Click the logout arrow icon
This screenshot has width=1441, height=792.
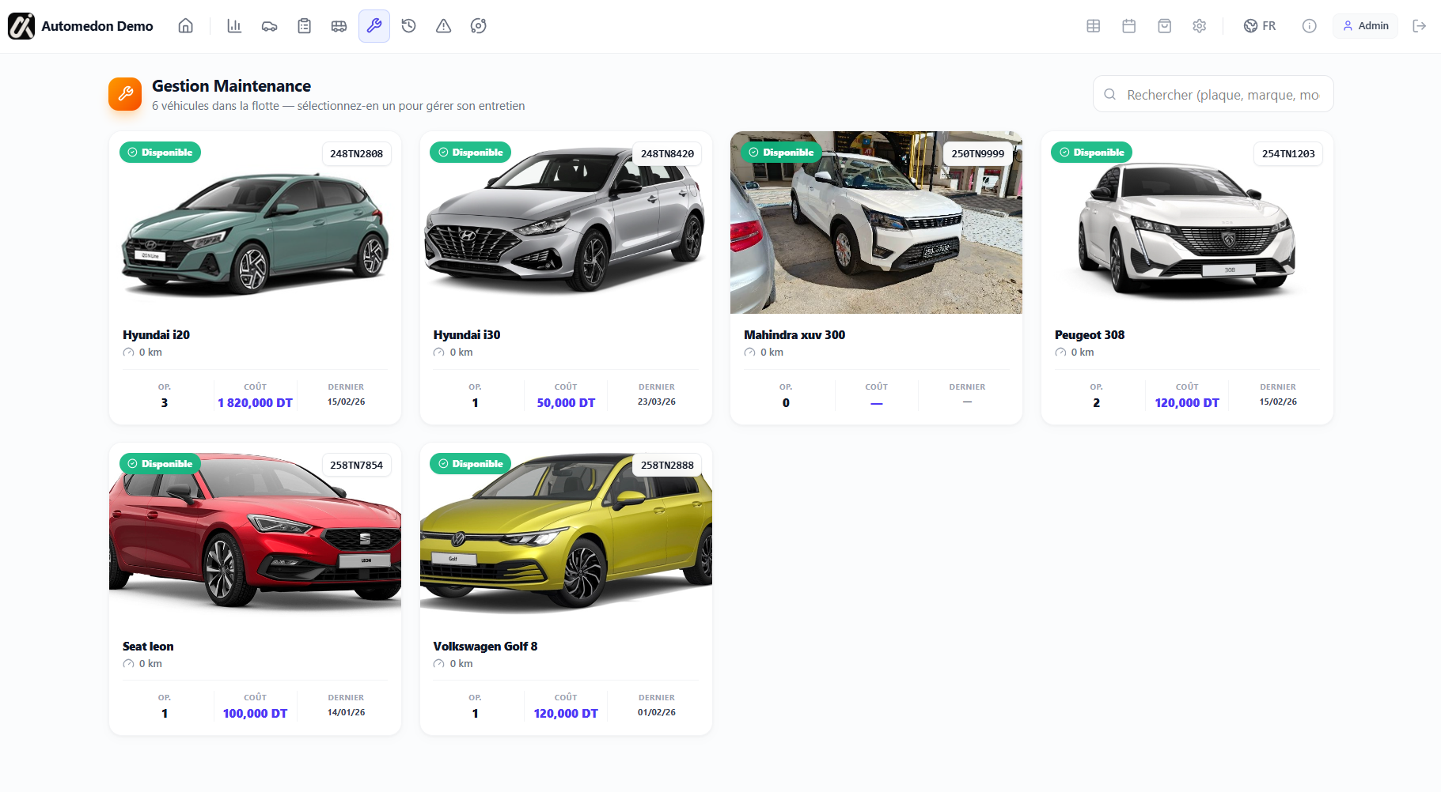(1419, 26)
